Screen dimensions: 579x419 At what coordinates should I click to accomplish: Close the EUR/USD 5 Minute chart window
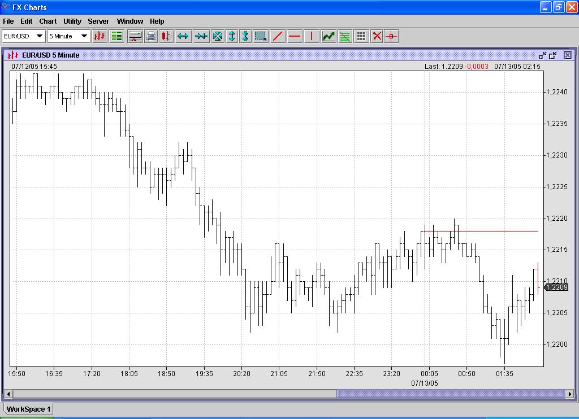coord(568,55)
